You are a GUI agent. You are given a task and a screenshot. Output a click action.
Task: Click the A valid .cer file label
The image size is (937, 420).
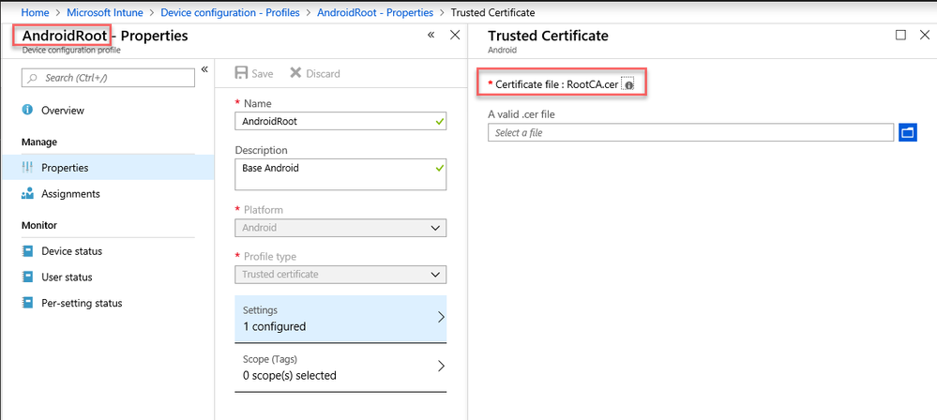tap(521, 114)
